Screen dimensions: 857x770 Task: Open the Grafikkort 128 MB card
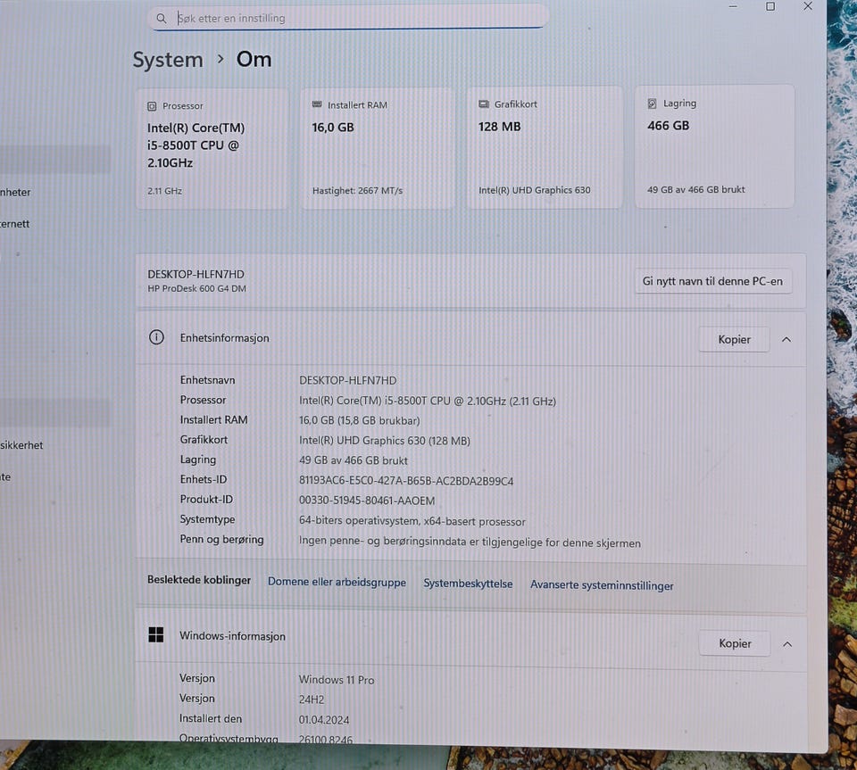[x=545, y=147]
